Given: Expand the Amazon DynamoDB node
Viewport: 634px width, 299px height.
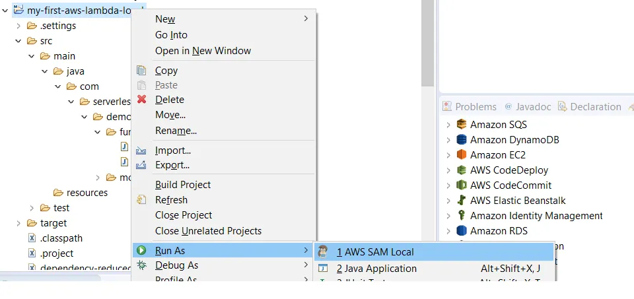Looking at the screenshot, I should tap(448, 140).
